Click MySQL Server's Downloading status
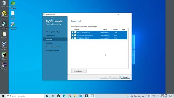Screen dimensions: 174x98 105,32
